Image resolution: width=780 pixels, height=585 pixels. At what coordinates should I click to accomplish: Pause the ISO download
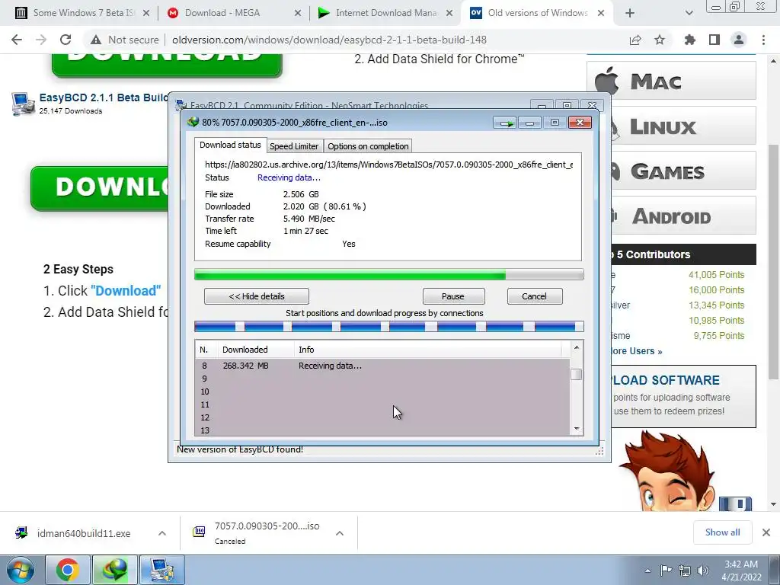point(453,296)
